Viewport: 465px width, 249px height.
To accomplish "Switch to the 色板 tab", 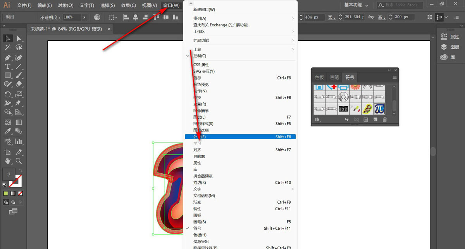I will [x=319, y=77].
